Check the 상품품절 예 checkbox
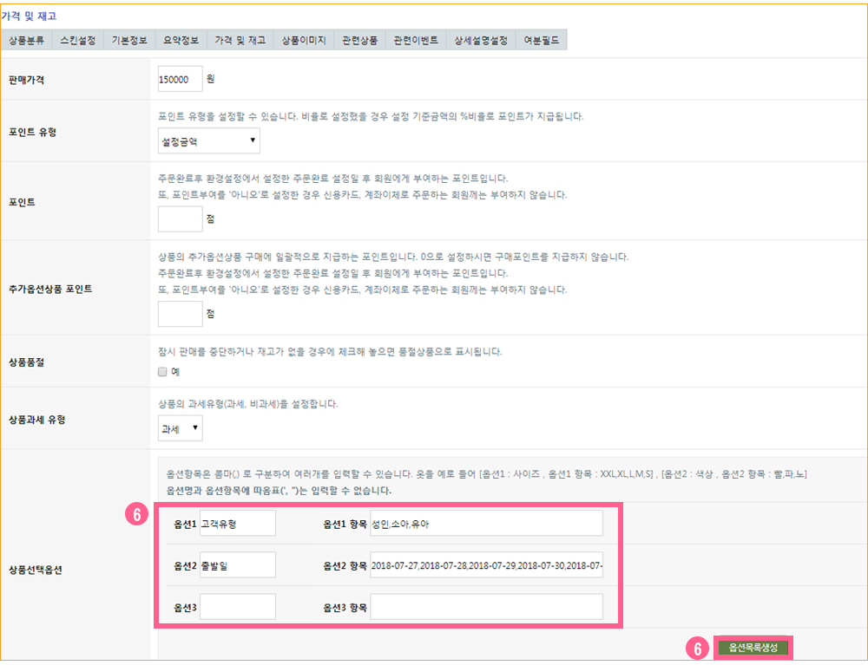868x665 pixels. pos(162,372)
